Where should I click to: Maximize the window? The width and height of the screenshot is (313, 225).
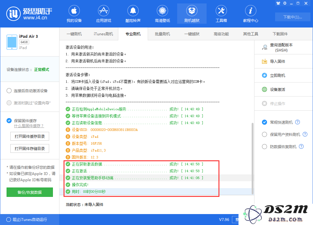click(298, 3)
